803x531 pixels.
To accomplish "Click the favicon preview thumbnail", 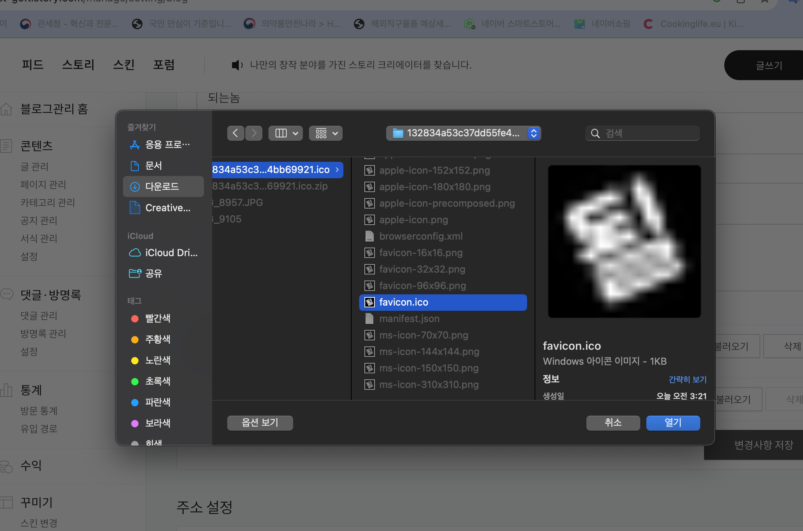I will (x=624, y=242).
